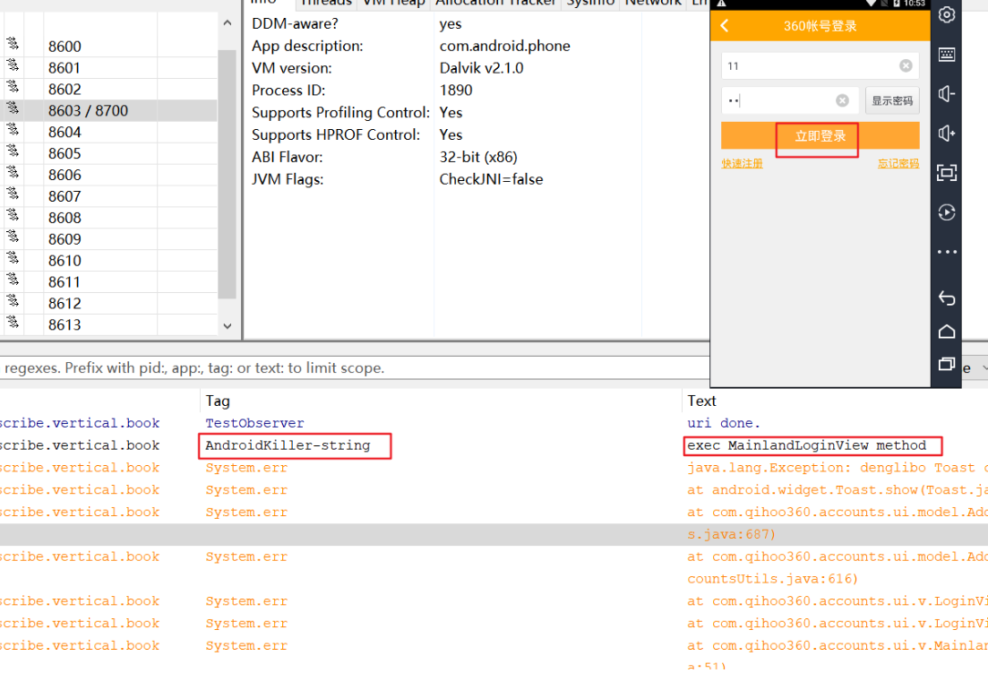This screenshot has height=673, width=988.
Task: Tap the emulator Home icon
Action: tap(947, 332)
